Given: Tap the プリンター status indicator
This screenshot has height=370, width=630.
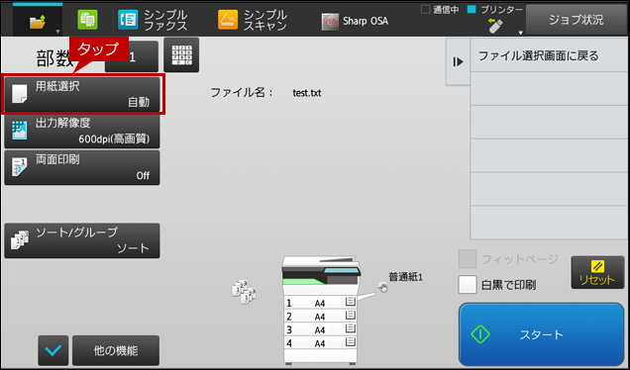Looking at the screenshot, I should click(495, 10).
